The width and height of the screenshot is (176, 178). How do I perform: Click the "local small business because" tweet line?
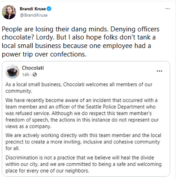pyautogui.click(x=77, y=46)
